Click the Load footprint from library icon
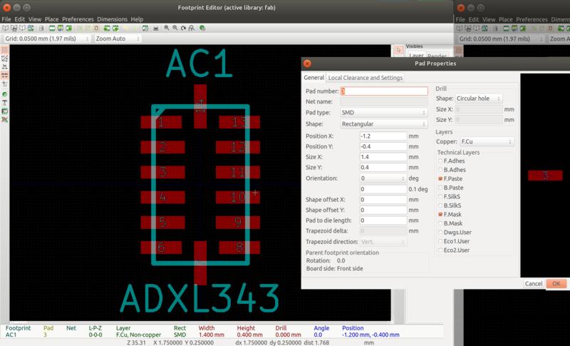Viewport: 570px width, 346px height. click(68, 28)
